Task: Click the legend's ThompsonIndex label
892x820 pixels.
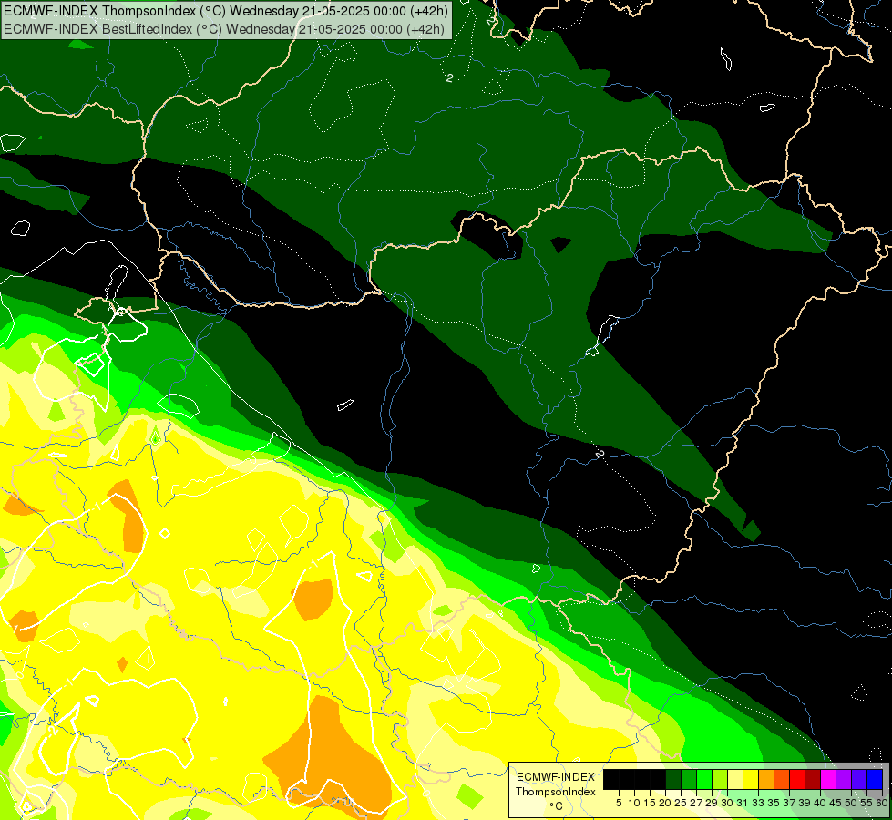Action: 556,792
